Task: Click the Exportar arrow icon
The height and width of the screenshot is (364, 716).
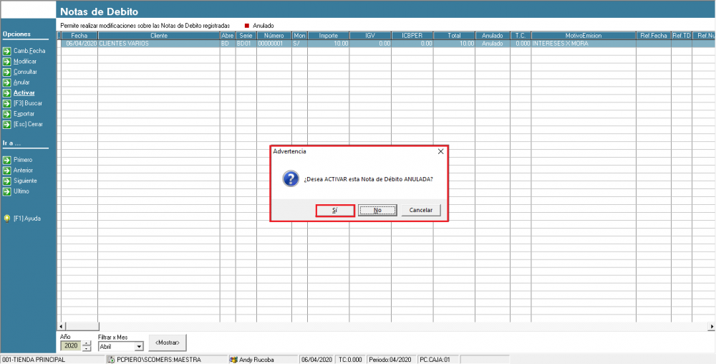Action: point(6,114)
